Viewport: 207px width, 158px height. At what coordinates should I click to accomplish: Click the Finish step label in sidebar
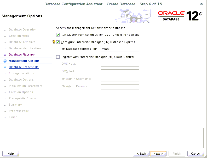[13, 117]
